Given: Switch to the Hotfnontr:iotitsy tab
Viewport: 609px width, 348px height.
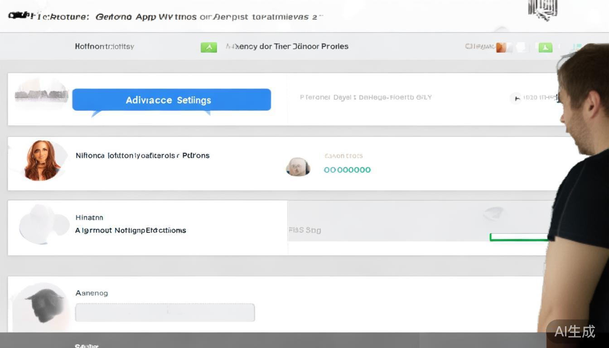Looking at the screenshot, I should (104, 46).
